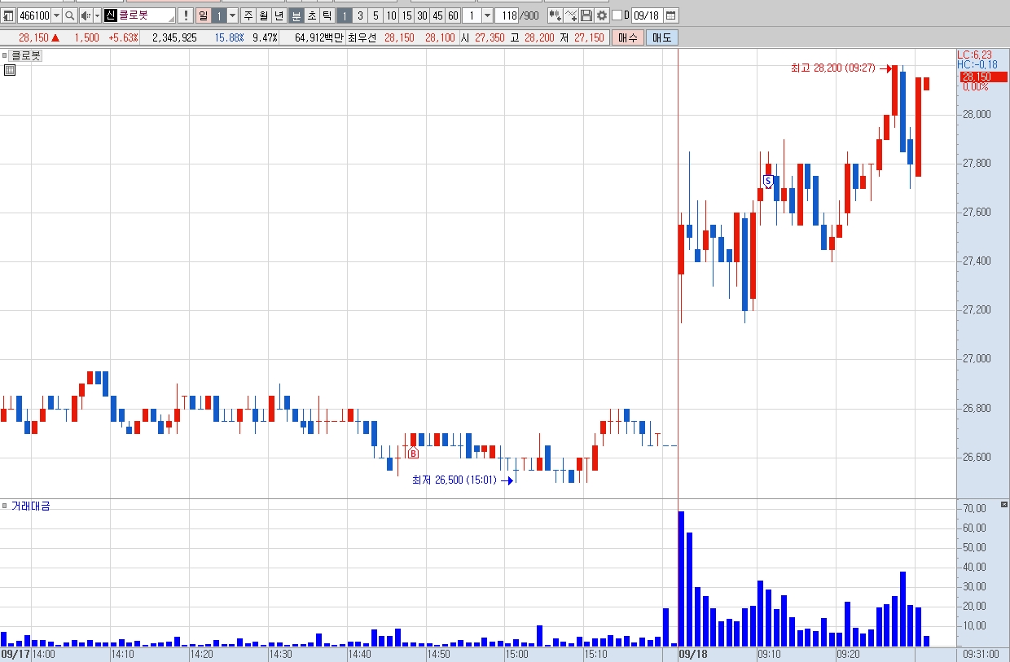Open the custom interval dropdown arrow

487,15
